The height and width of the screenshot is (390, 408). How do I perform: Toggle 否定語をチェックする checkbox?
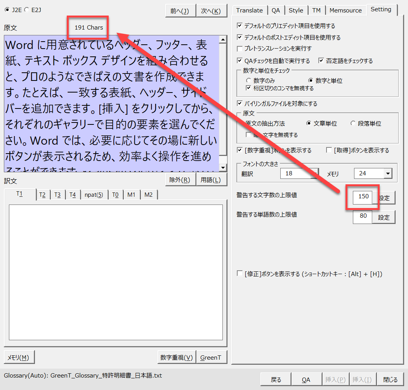tap(321, 61)
